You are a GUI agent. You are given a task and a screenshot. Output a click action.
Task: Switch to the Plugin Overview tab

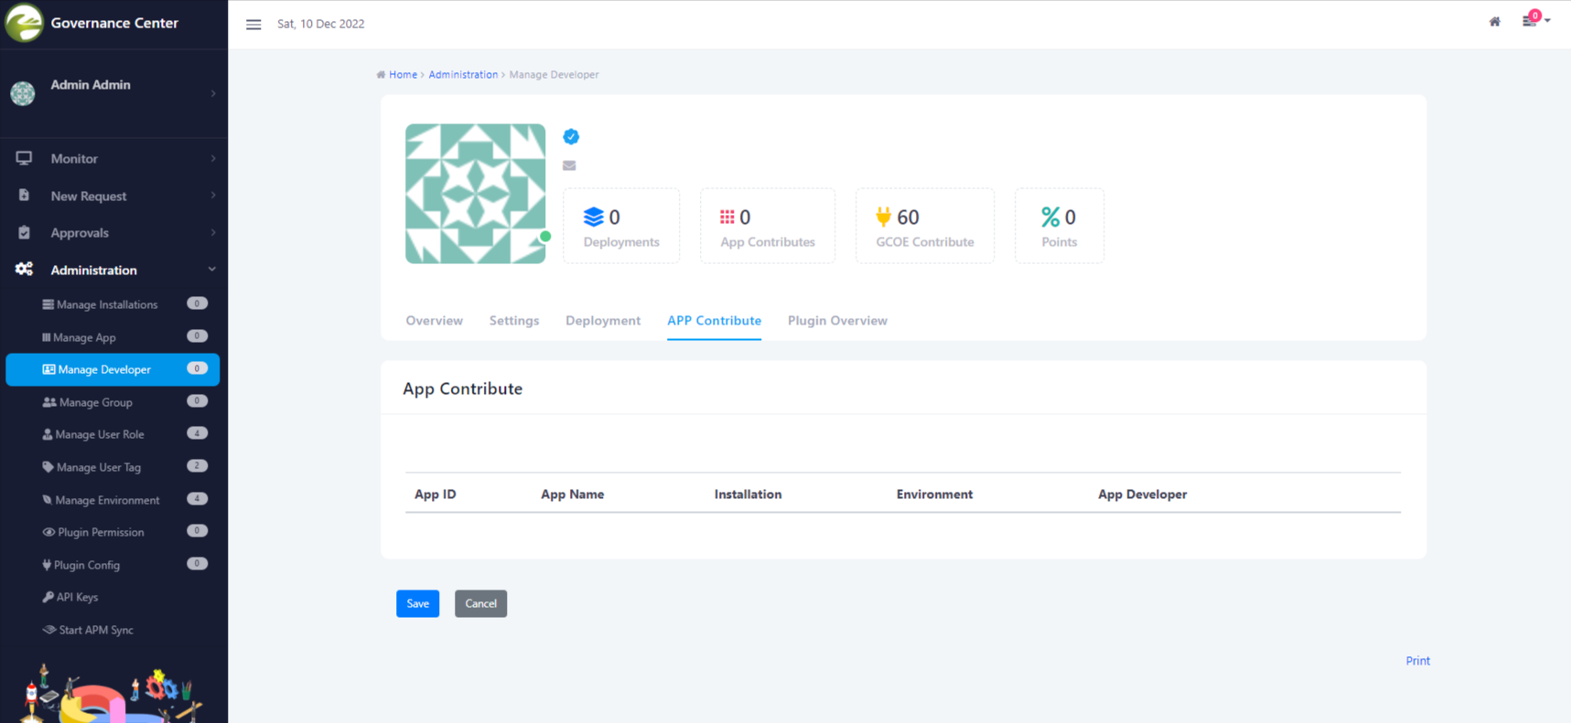point(836,321)
